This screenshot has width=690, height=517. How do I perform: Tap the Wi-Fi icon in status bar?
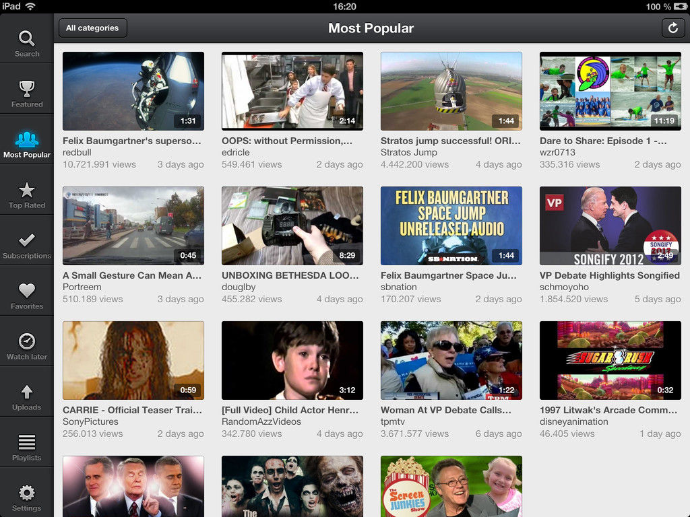click(x=30, y=6)
